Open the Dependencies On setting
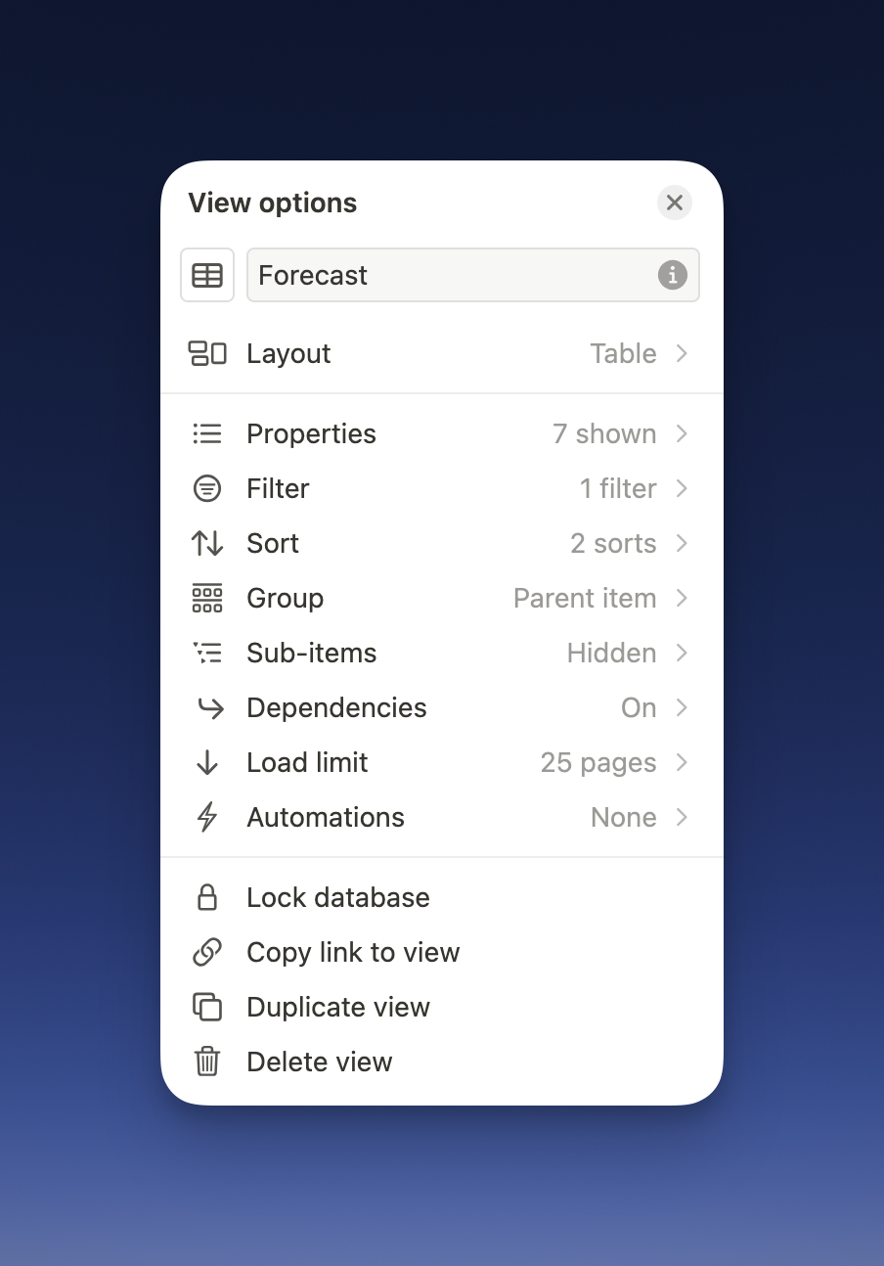Image resolution: width=884 pixels, height=1266 pixels. (639, 707)
